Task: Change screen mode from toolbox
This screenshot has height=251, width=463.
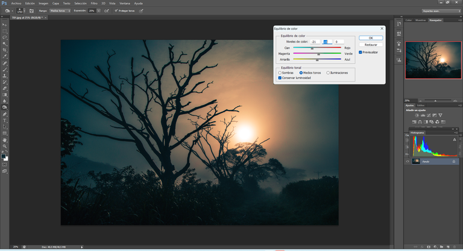Action: pyautogui.click(x=4, y=171)
